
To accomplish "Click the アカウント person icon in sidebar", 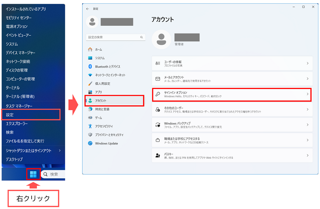I will click(x=90, y=101).
